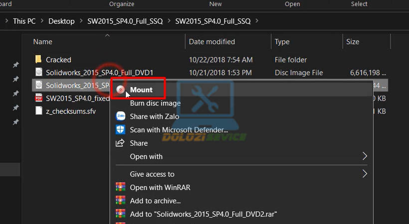This screenshot has width=409, height=224.
Task: Expand the Give access to submenu arrow
Action: tap(365, 174)
